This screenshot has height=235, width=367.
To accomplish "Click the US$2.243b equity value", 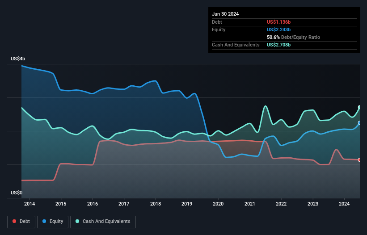I will [278, 29].
